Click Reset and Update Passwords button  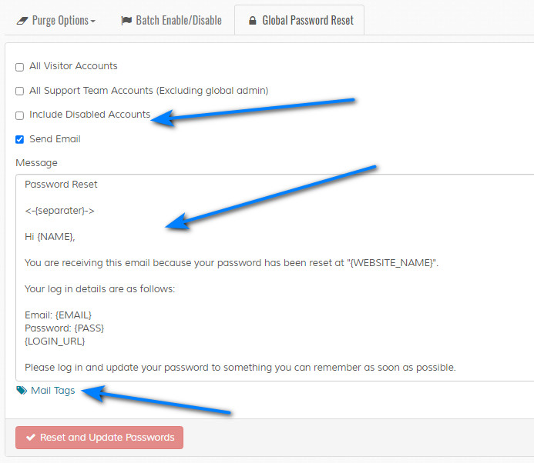99,438
